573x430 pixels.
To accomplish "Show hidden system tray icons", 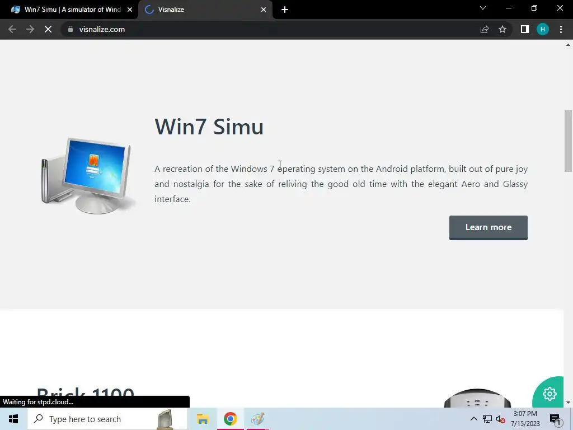I will point(473,419).
